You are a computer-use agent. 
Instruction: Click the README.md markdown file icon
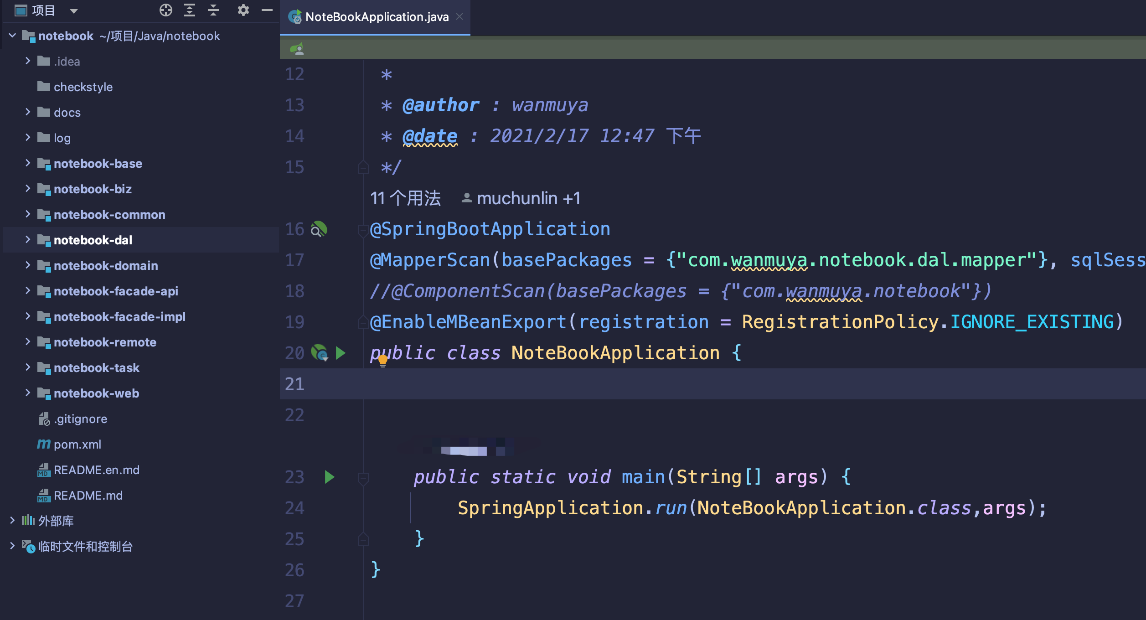coord(44,495)
